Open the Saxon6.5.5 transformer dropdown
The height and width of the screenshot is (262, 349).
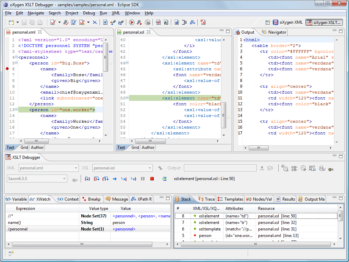point(37,179)
